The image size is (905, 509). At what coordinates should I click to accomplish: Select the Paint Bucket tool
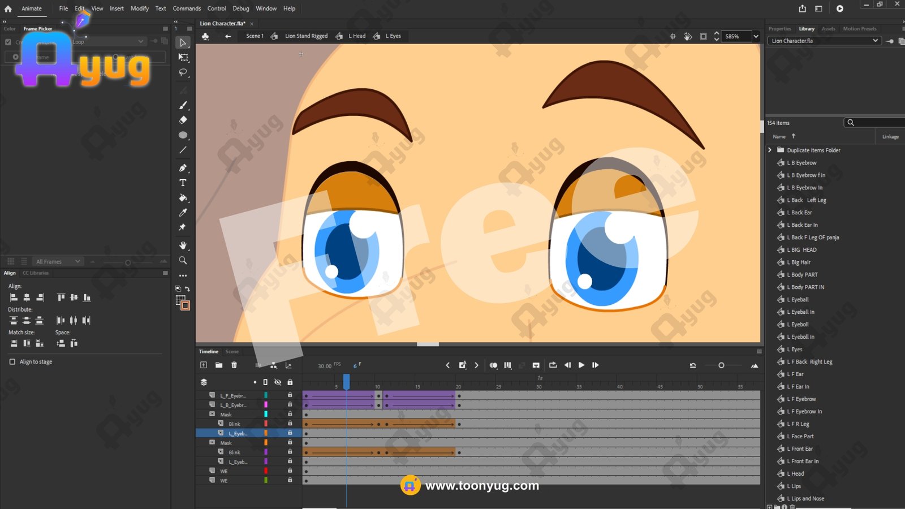coord(183,198)
